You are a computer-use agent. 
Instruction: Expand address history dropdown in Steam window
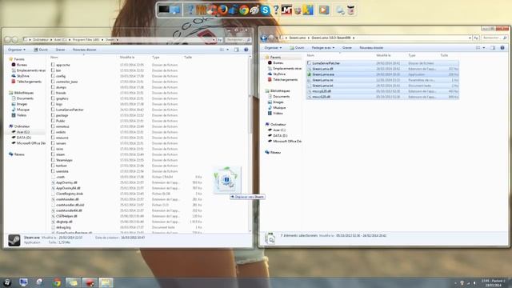[x=214, y=40]
